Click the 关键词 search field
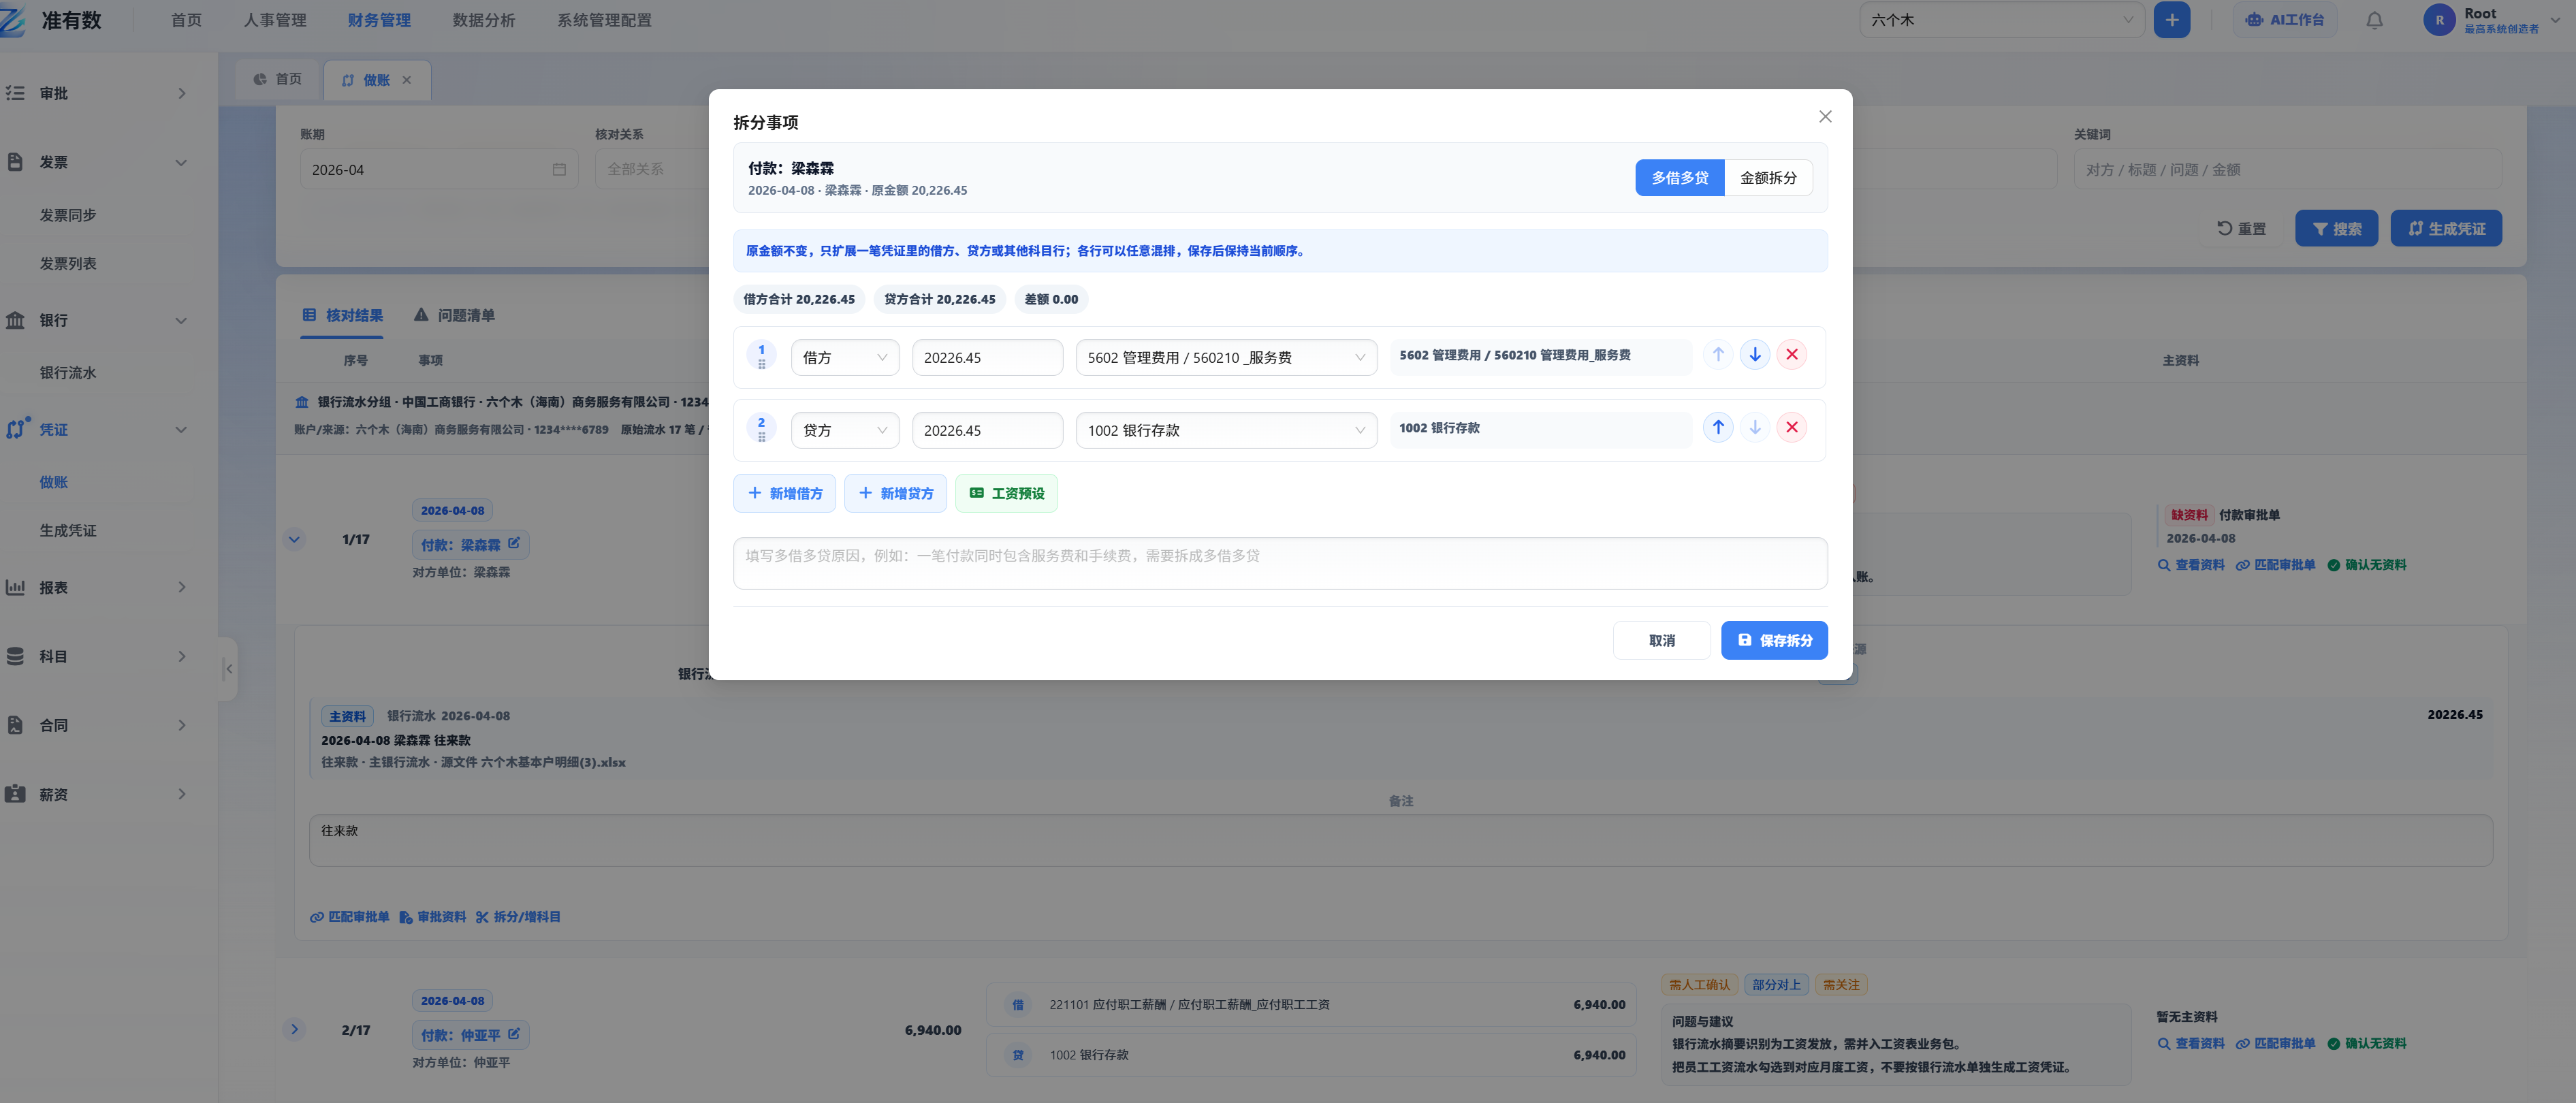The height and width of the screenshot is (1103, 2576). pos(2288,170)
